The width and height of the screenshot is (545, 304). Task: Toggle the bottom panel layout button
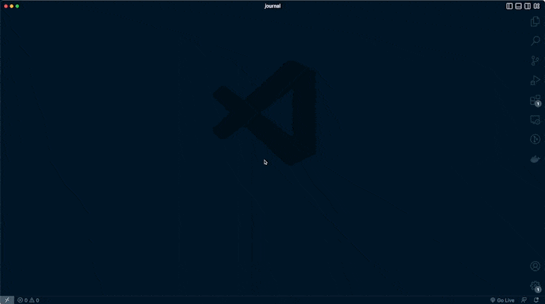pos(518,6)
